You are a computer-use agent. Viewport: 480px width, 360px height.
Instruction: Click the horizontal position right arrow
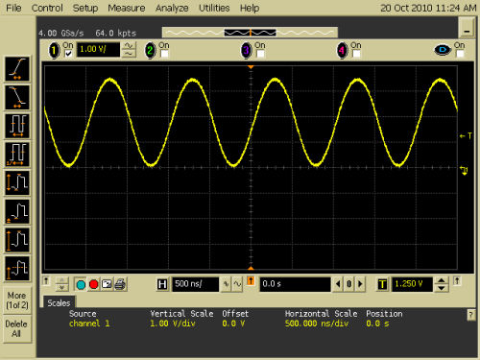click(360, 284)
